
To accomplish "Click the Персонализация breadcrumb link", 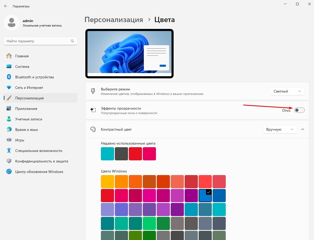I will (114, 19).
